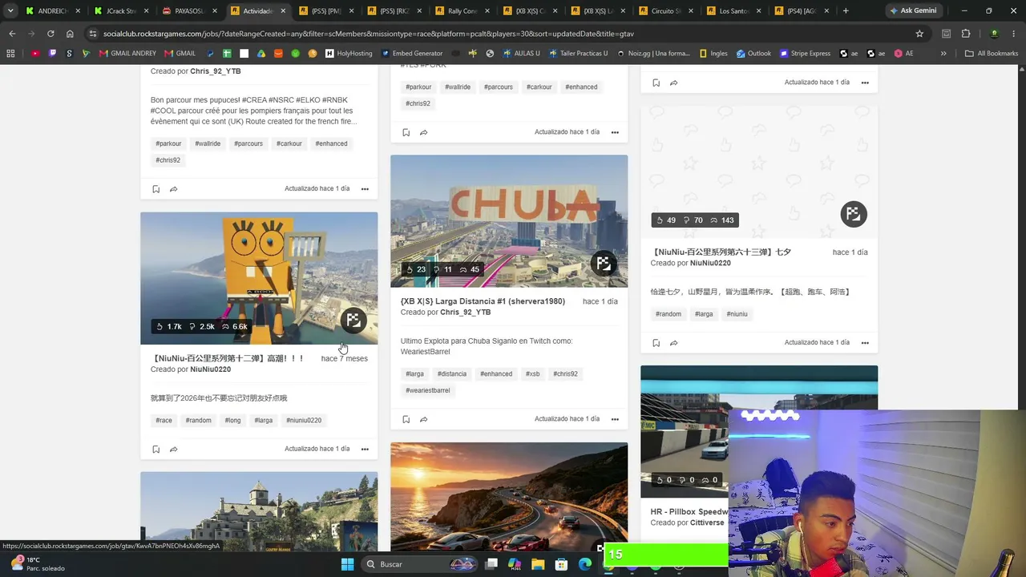Viewport: 1026px width, 577px height.
Task: Click the #wearestbarrel tag
Action: (427, 390)
